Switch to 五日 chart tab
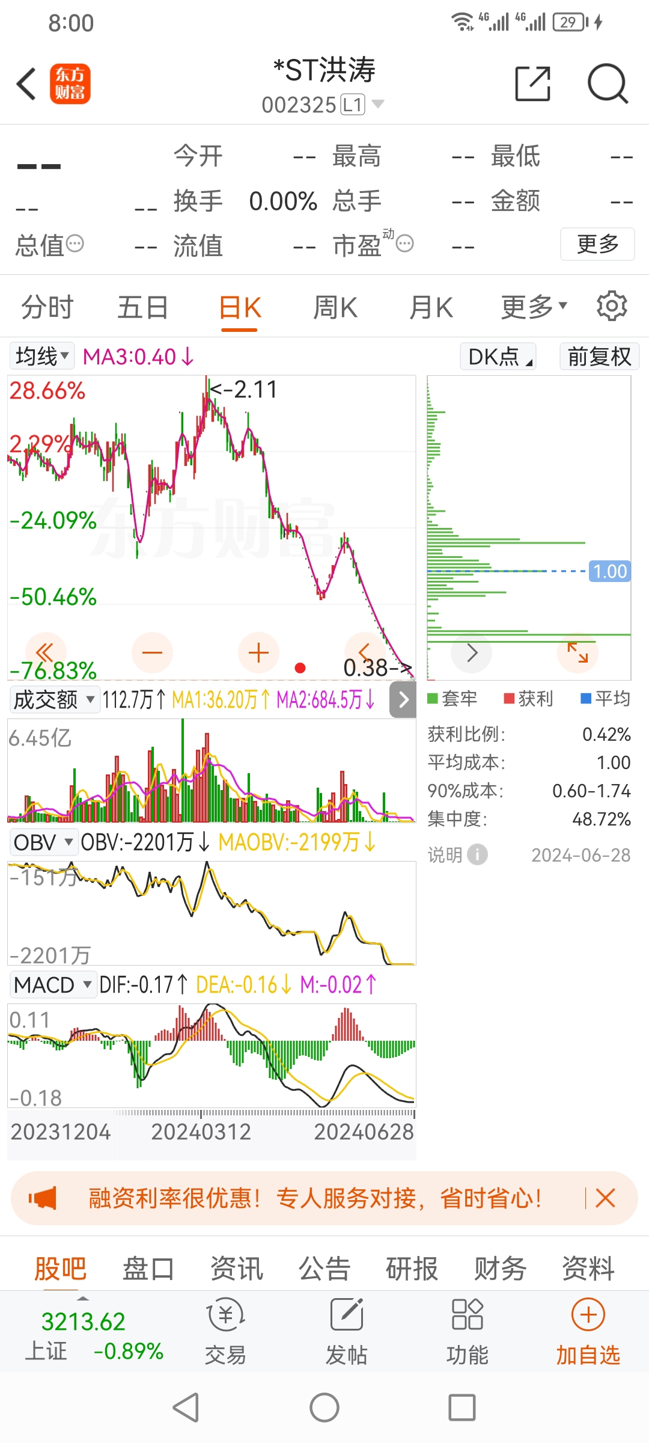This screenshot has height=1443, width=649. pos(142,307)
